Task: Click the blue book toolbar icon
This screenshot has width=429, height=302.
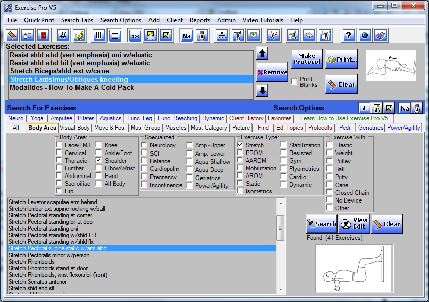Action: (x=381, y=35)
